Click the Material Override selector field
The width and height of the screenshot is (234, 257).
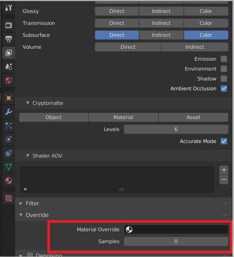pos(176,229)
